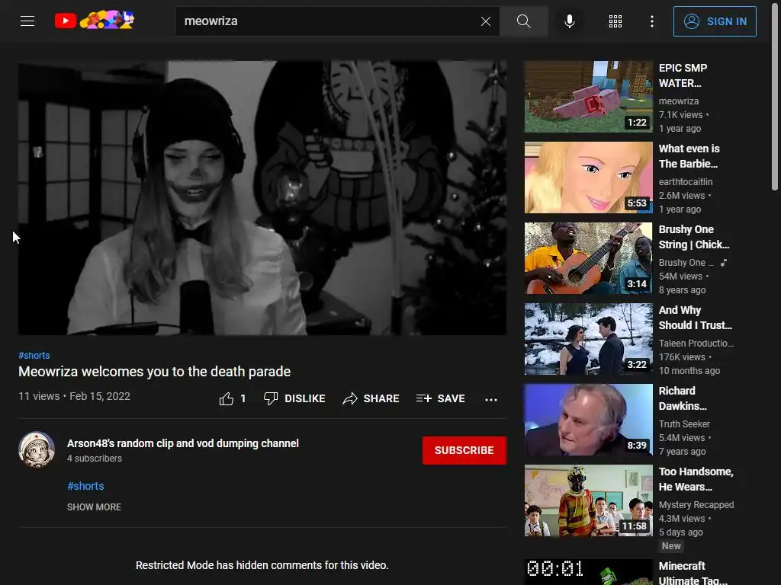Click the SIGN IN button
Image resolution: width=781 pixels, height=585 pixels.
point(715,21)
